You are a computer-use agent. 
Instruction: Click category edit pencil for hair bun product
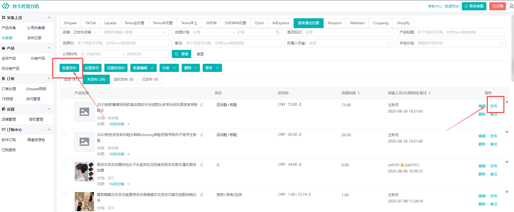tap(218, 165)
